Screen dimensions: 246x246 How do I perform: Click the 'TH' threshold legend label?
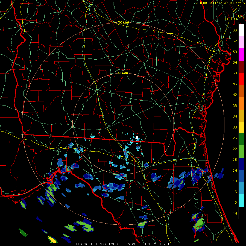pyautogui.click(x=235, y=213)
